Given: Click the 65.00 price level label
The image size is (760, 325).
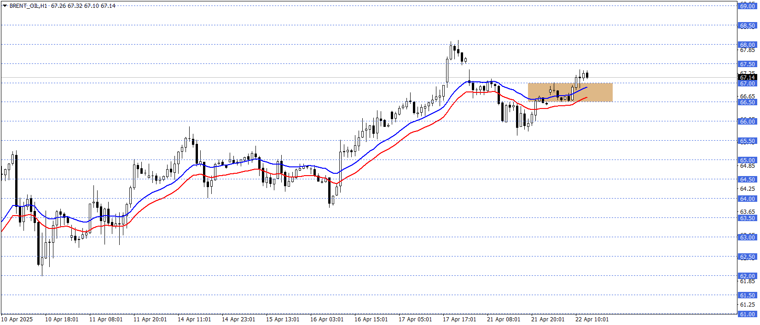Looking at the screenshot, I should [748, 160].
